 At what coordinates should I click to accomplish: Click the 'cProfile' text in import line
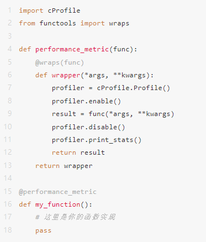pyautogui.click(x=64, y=10)
